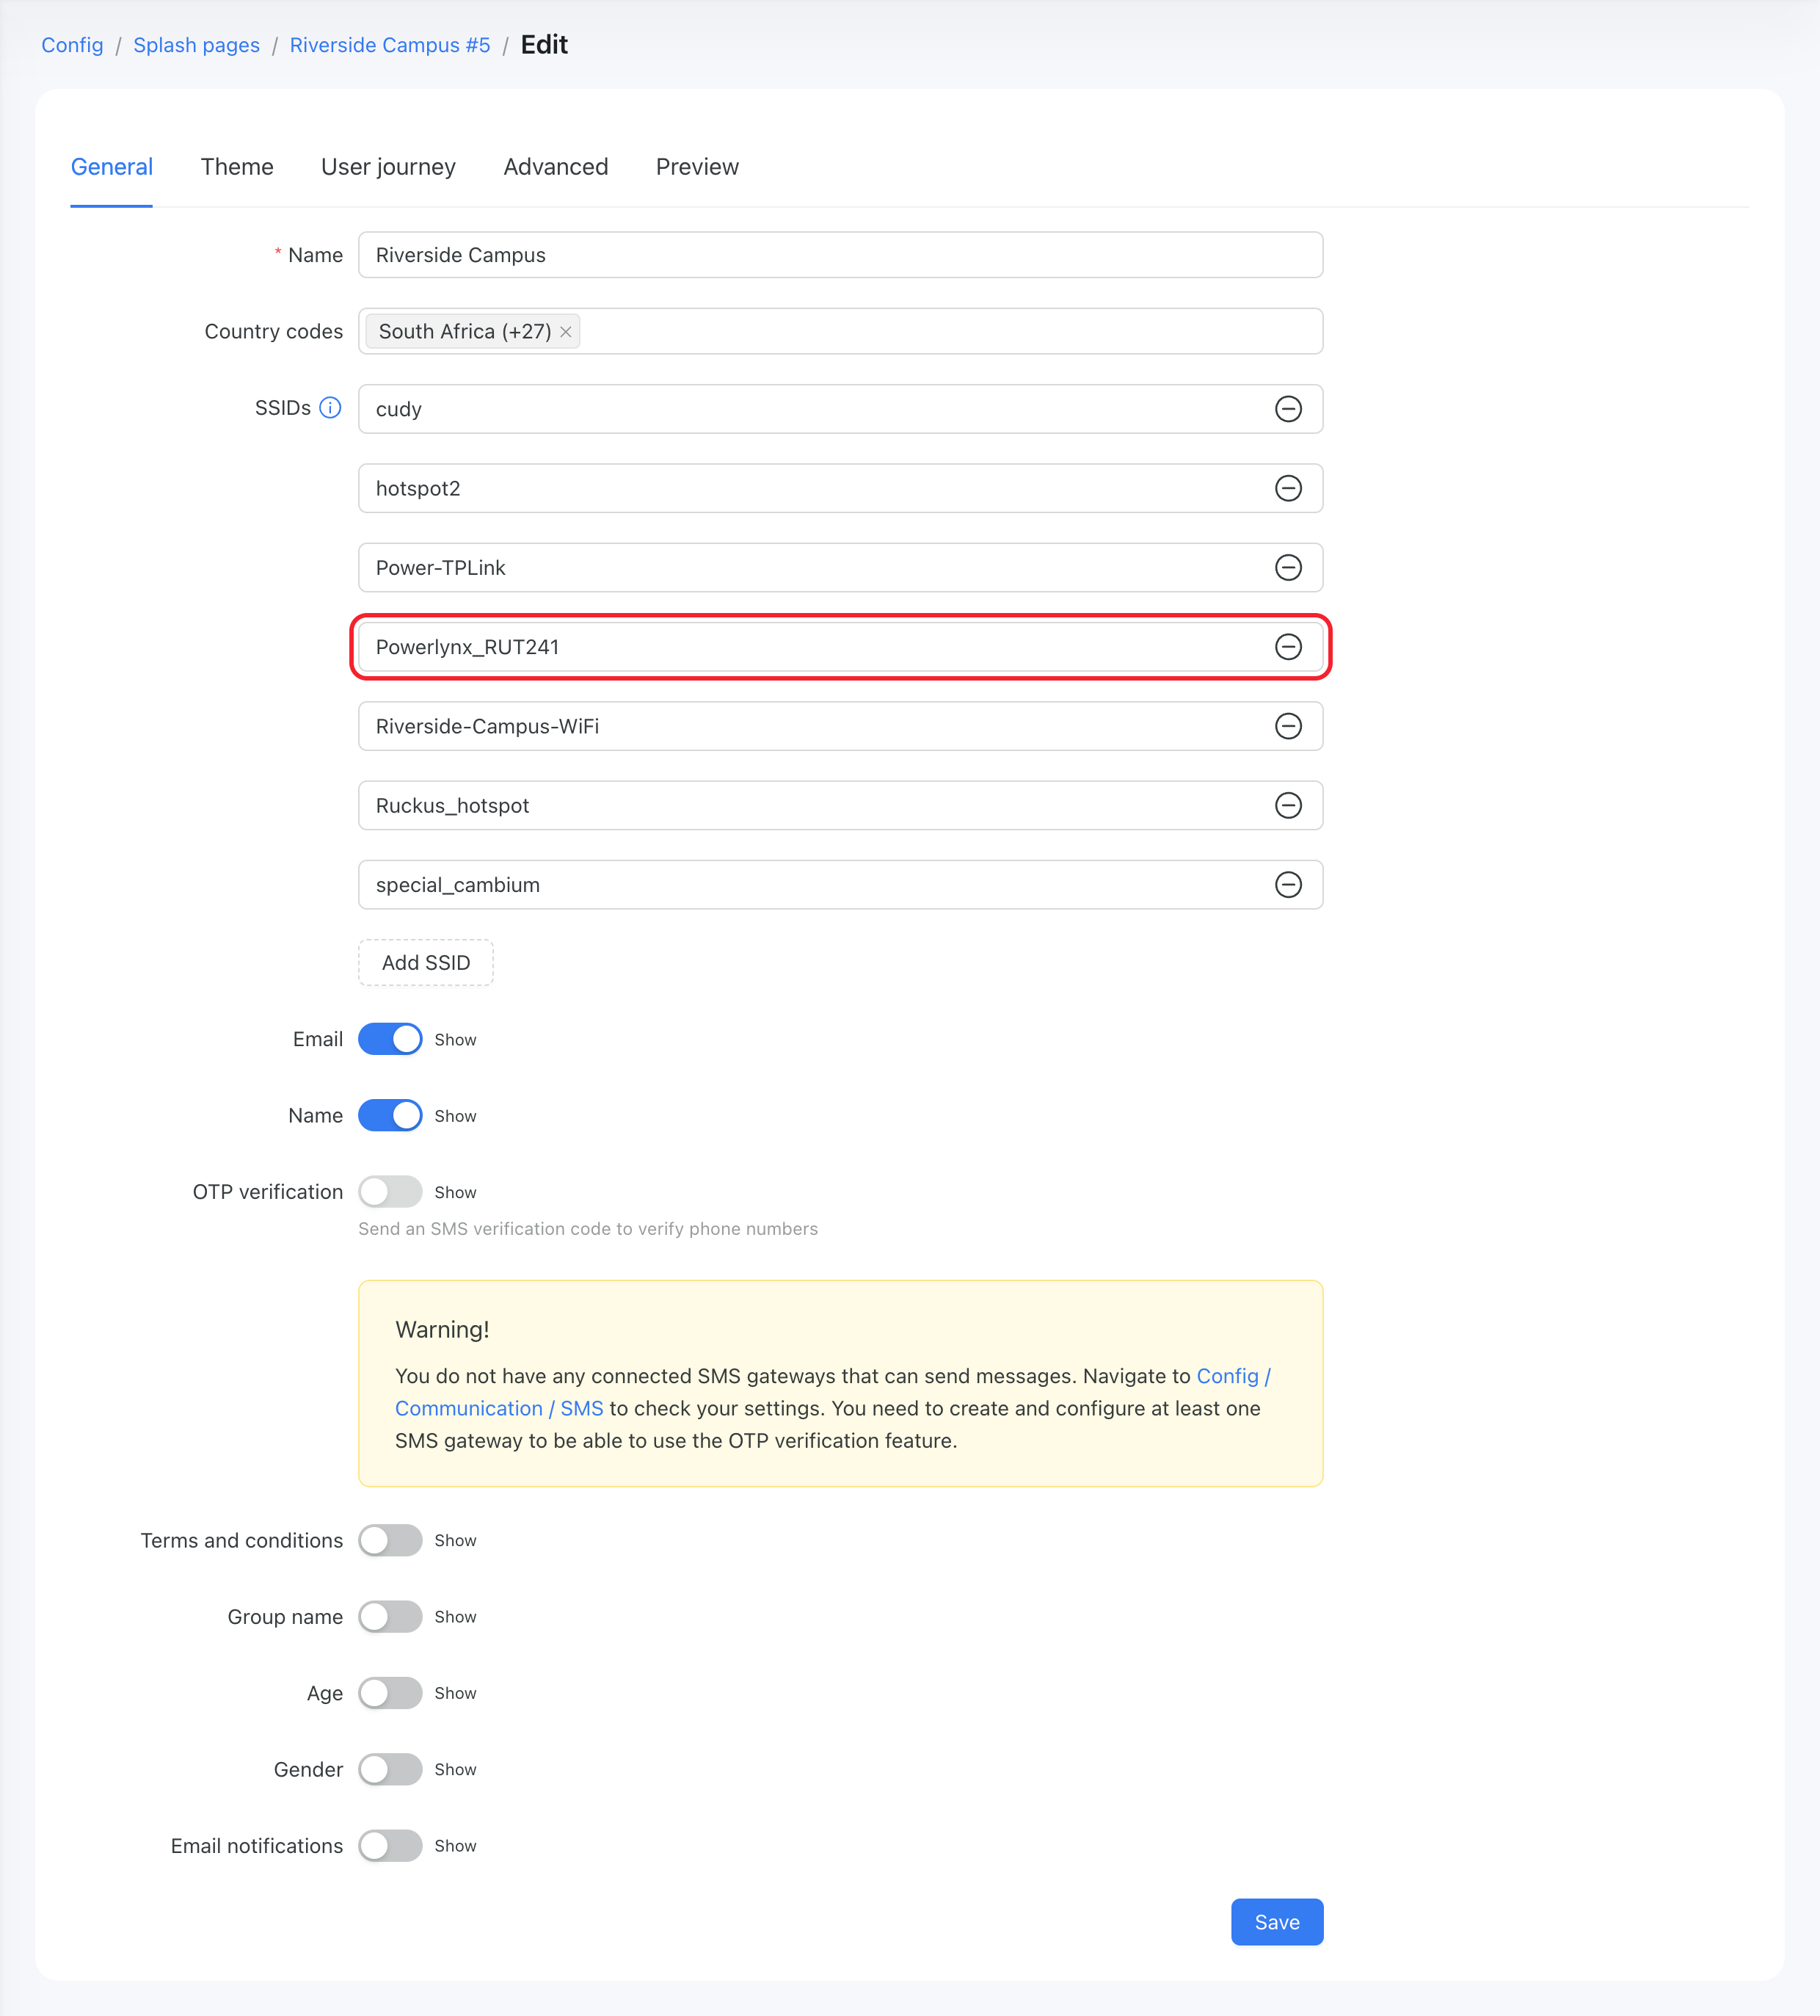Click the Add SSID button
Screen dimensions: 1820x2016
(x=426, y=962)
